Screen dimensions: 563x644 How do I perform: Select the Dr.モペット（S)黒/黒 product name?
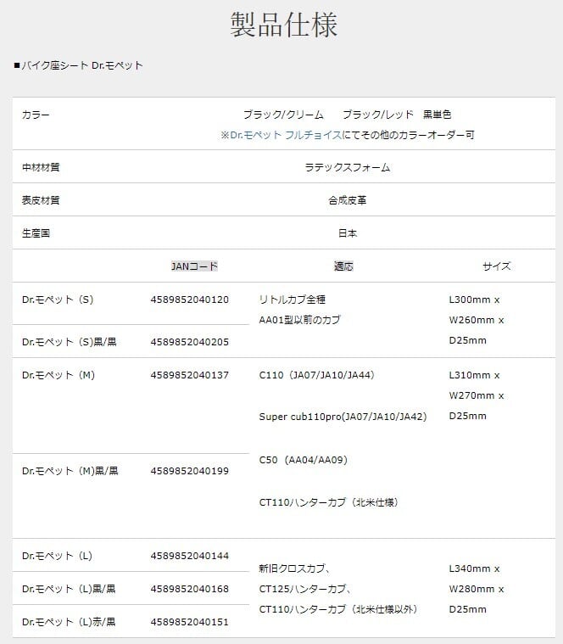pyautogui.click(x=70, y=342)
